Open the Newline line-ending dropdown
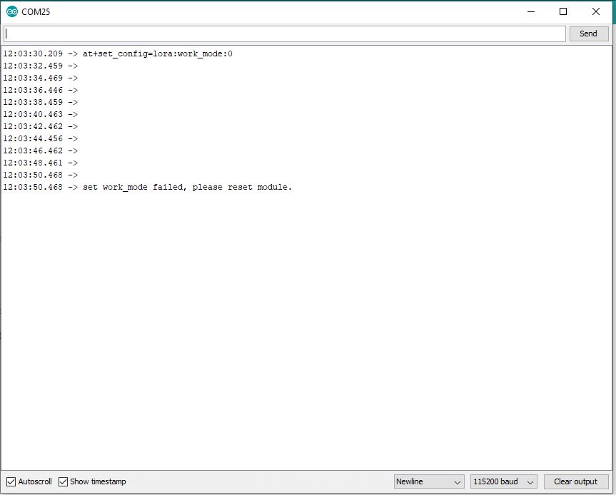Screen dimensions: 616x495 (x=428, y=481)
